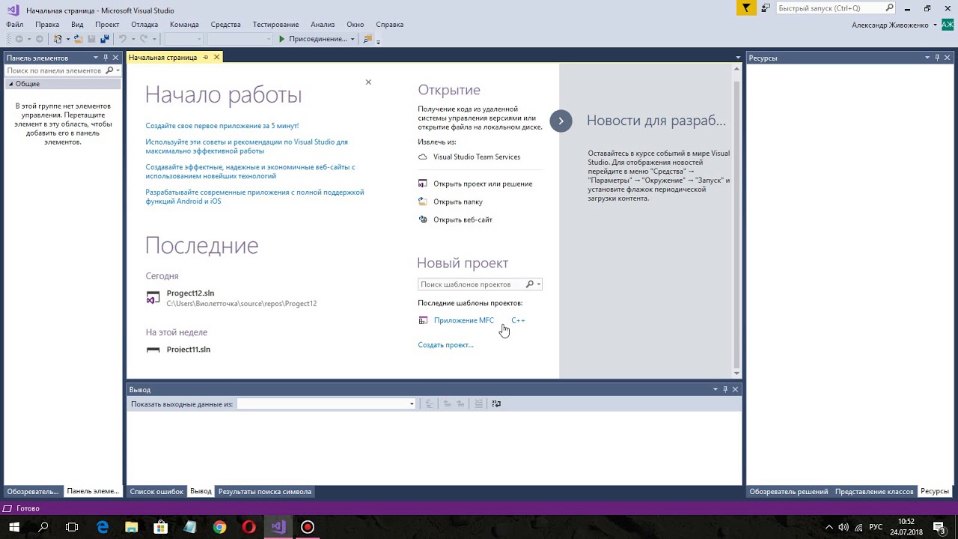958x539 pixels.
Task: Open the Средства menu
Action: 225,25
